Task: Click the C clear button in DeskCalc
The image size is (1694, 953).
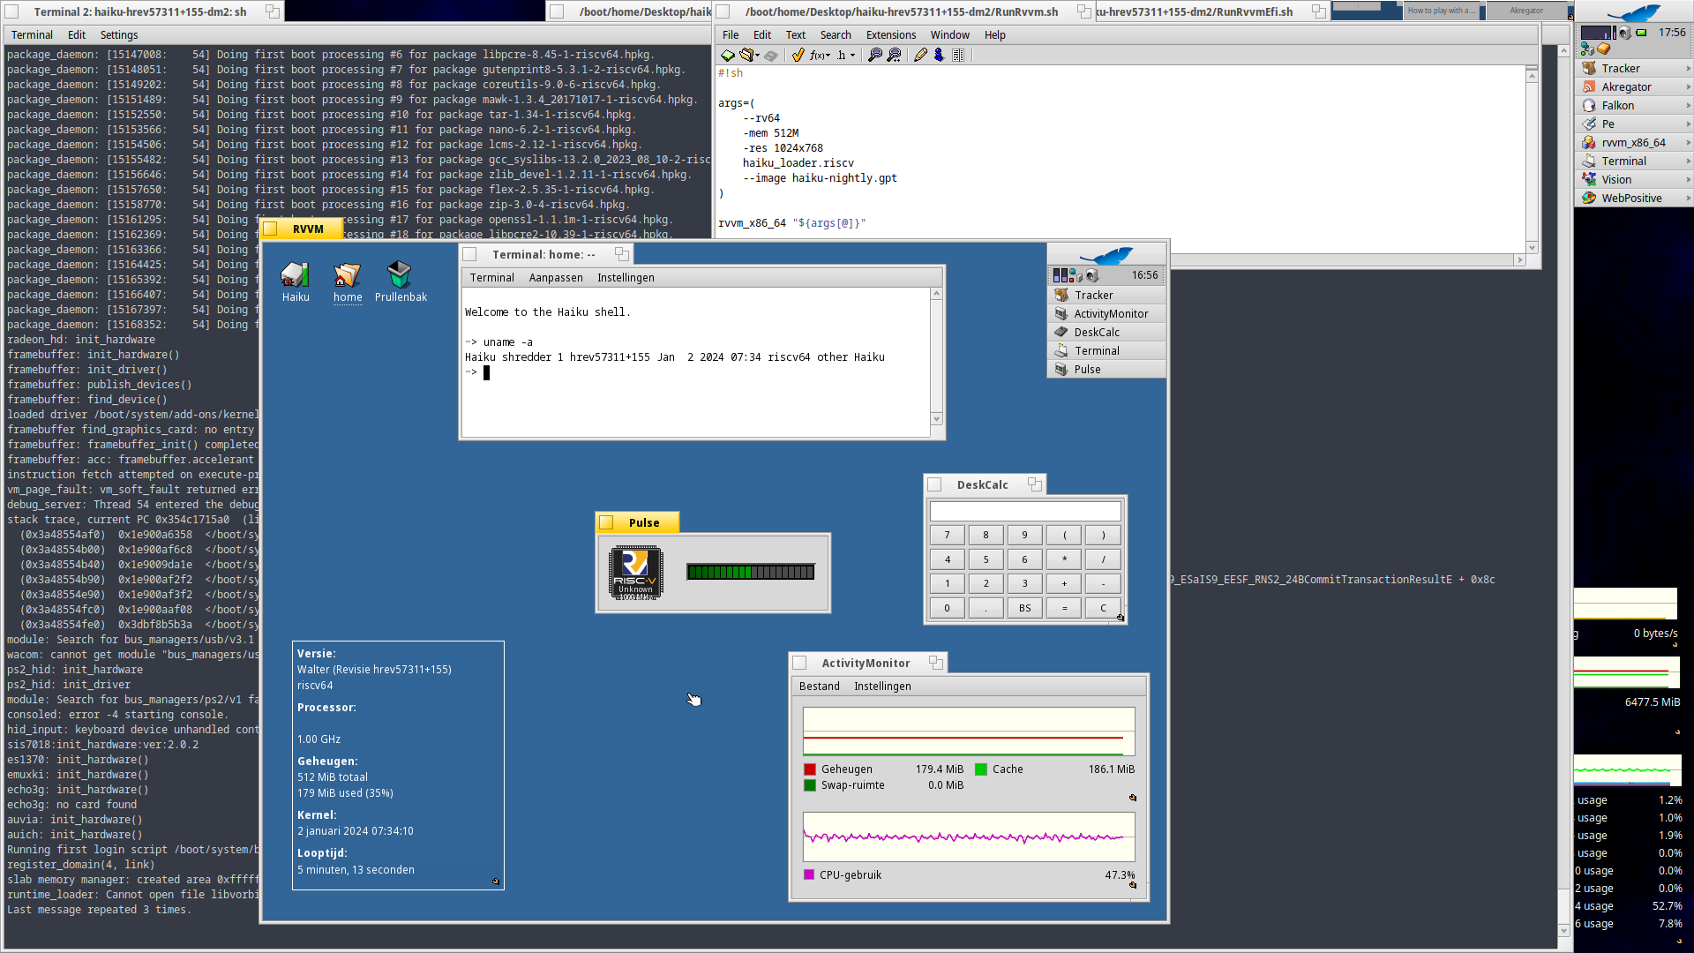Action: (x=1103, y=608)
